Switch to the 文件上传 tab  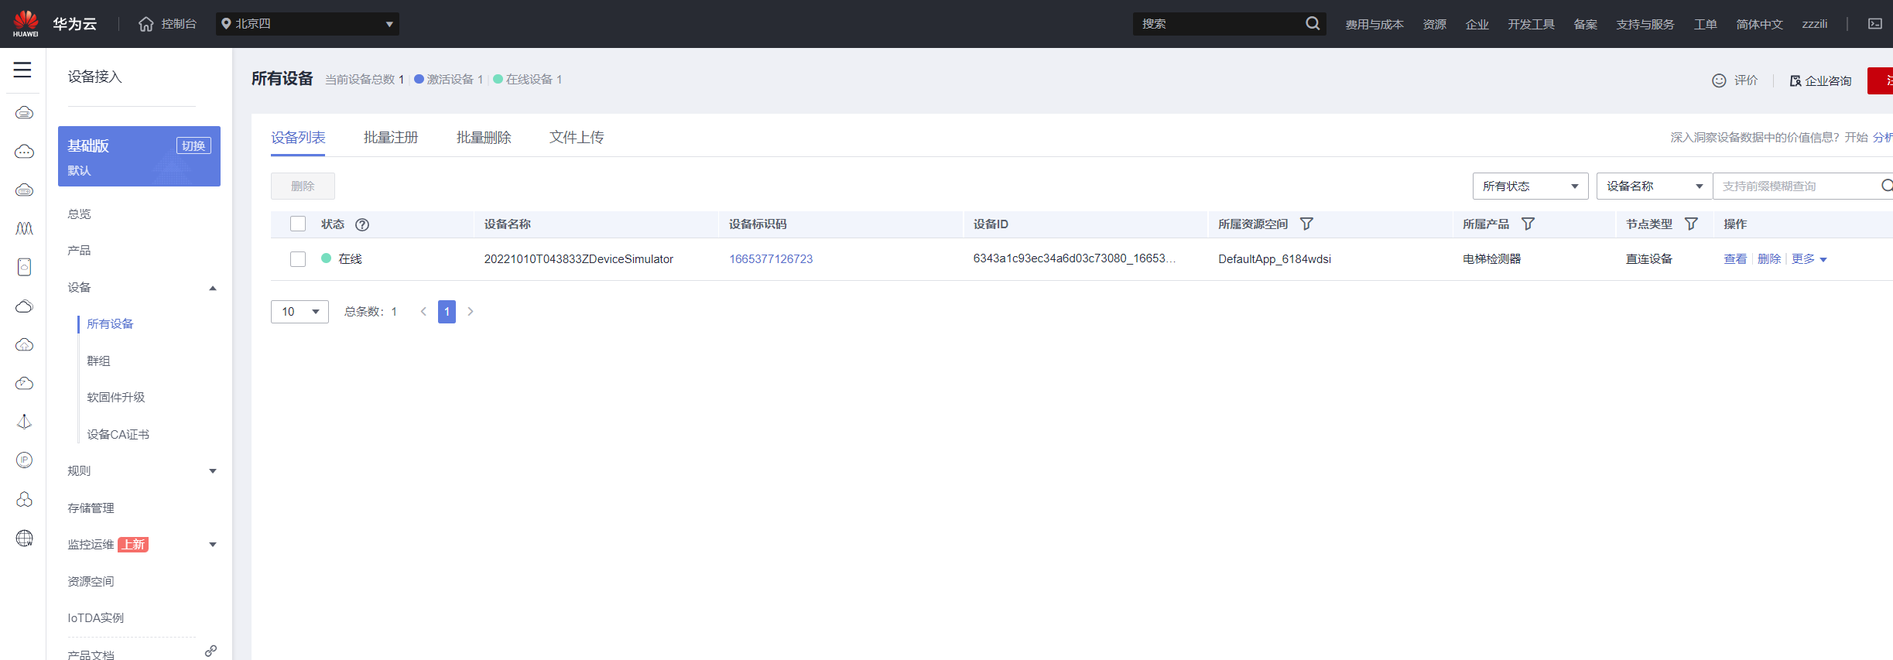pyautogui.click(x=577, y=138)
